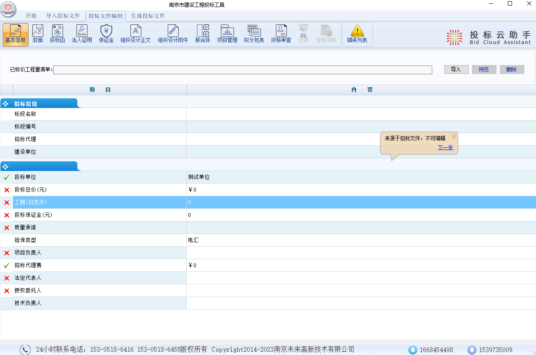
Task: Select the highlighted 工期(日历天) row
Action: click(x=275, y=202)
